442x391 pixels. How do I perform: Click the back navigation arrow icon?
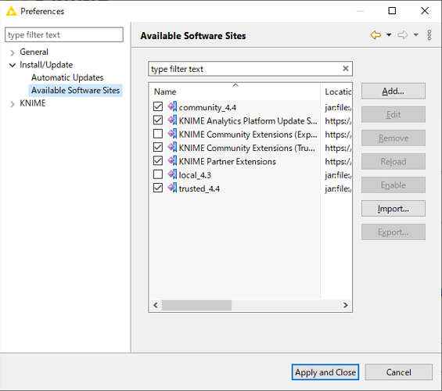(x=376, y=35)
